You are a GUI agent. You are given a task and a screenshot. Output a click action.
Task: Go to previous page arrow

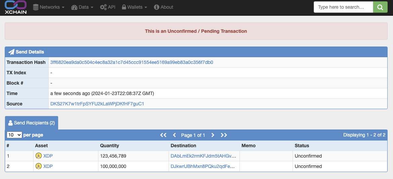coord(174,135)
